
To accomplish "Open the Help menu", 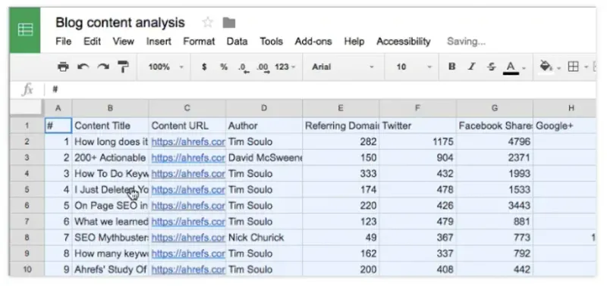I will click(354, 42).
